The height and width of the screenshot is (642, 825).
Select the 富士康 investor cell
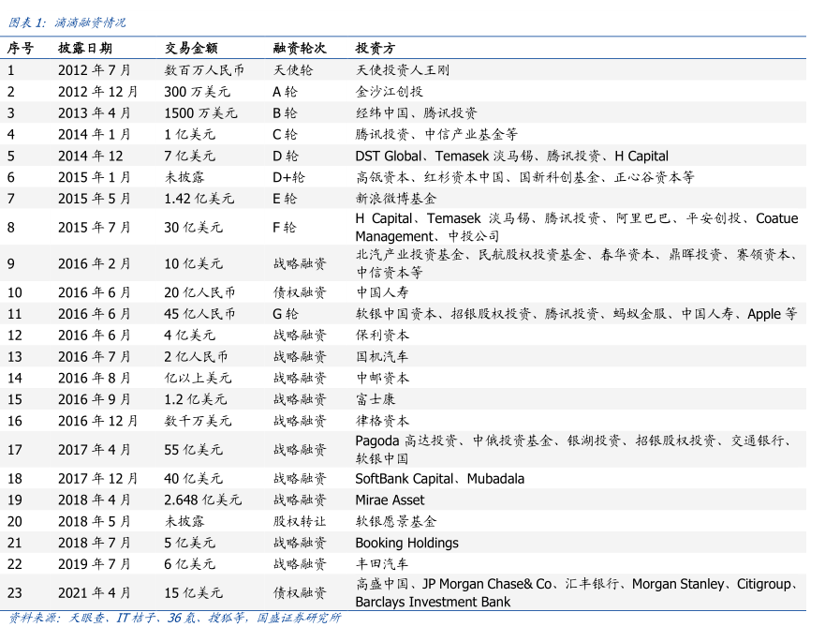click(376, 399)
